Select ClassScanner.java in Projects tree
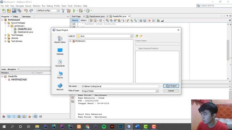 point(25,32)
